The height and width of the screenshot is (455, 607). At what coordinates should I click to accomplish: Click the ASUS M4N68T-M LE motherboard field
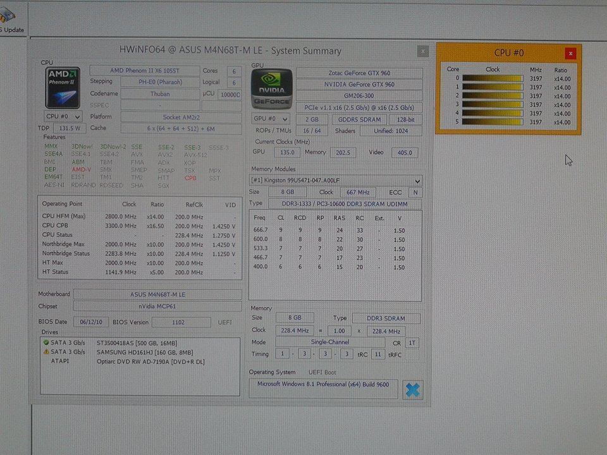click(157, 294)
